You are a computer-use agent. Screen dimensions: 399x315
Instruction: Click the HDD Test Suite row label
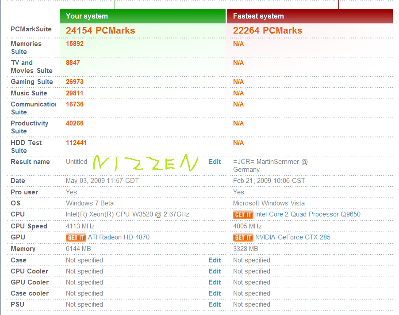coord(26,146)
